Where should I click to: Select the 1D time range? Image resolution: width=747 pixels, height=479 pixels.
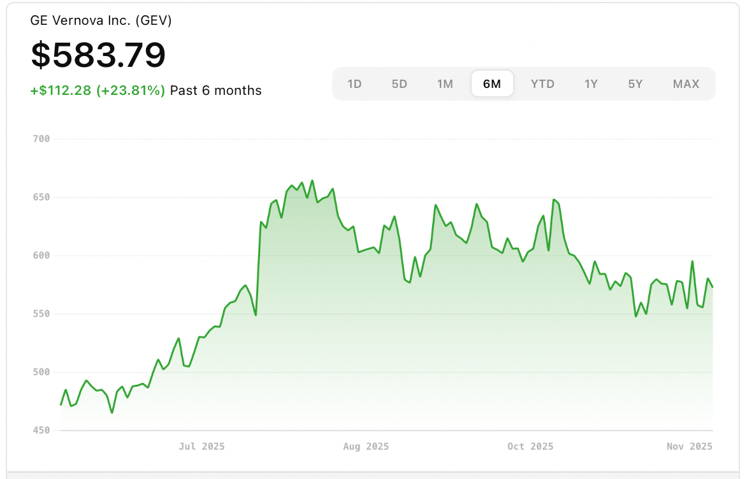click(354, 84)
